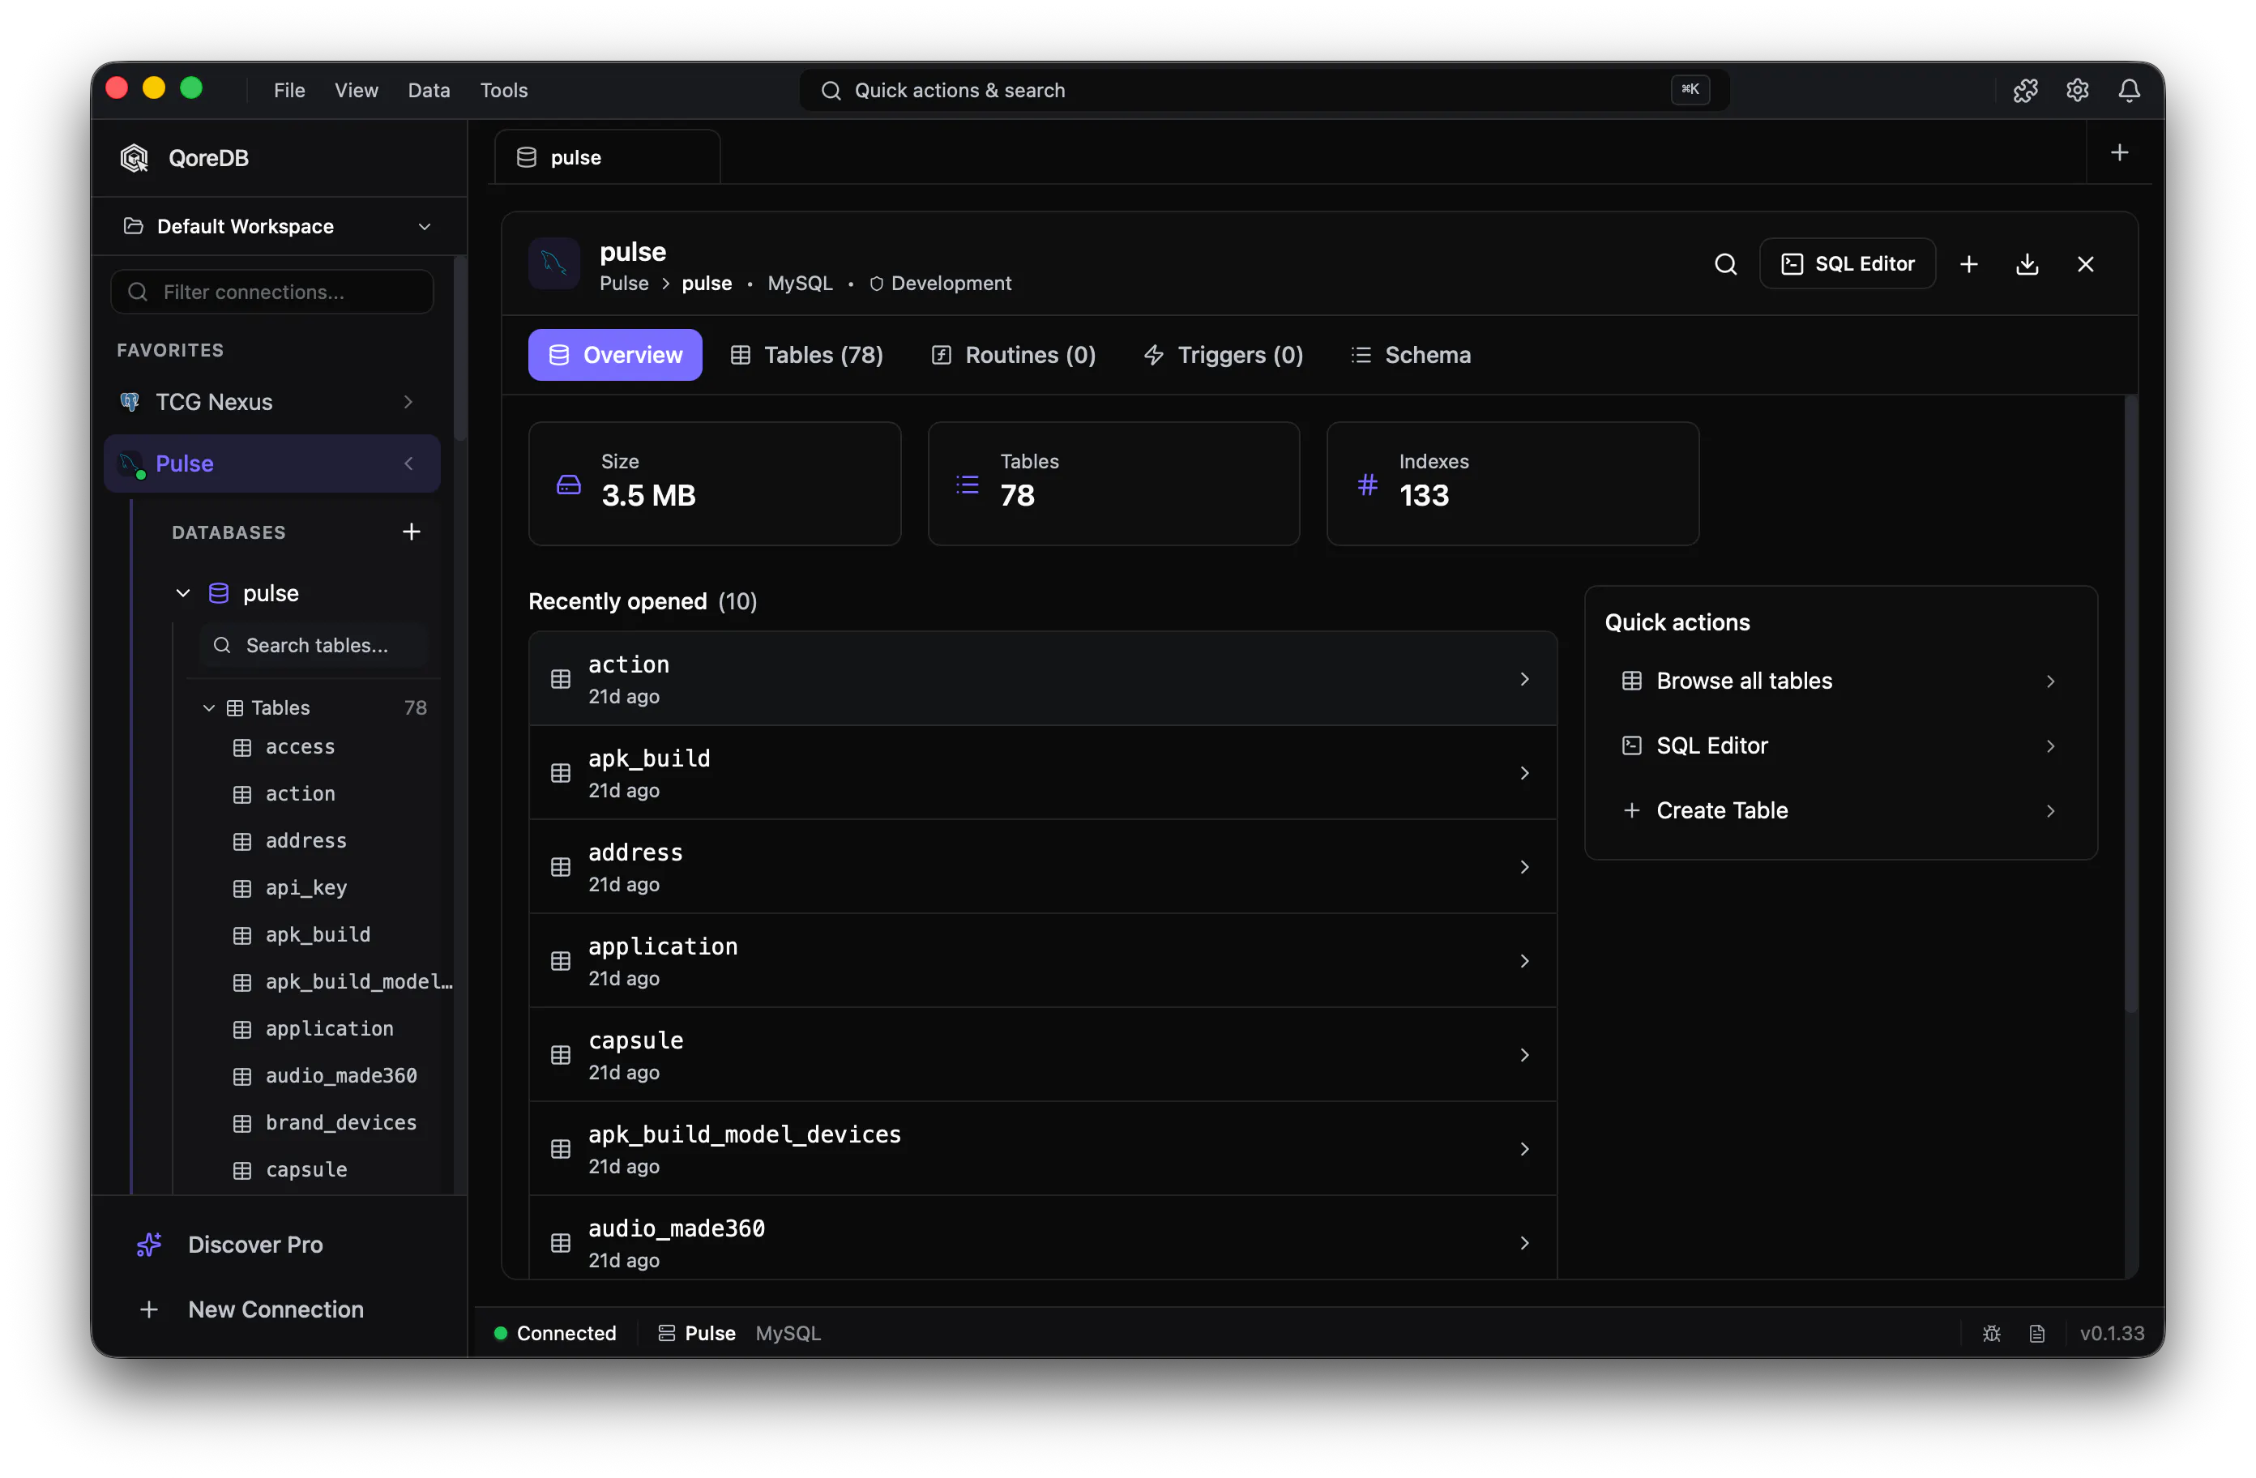Switch to the Schema tab

click(x=1412, y=355)
